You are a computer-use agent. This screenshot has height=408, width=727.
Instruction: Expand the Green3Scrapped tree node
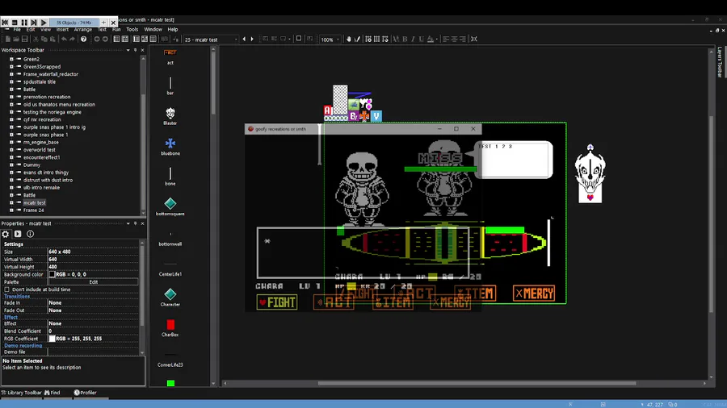[11, 67]
